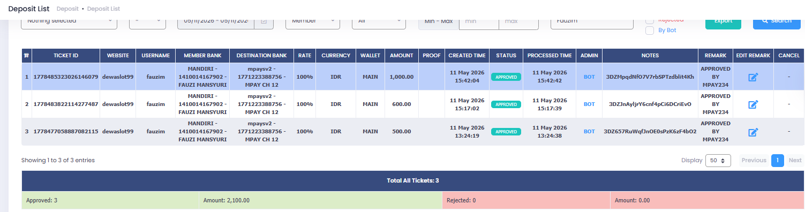Click the amount 500.00 cell
This screenshot has width=805, height=212.
pyautogui.click(x=401, y=132)
